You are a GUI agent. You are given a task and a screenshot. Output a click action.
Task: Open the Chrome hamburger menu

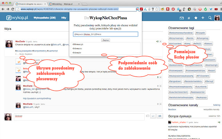point(221,9)
